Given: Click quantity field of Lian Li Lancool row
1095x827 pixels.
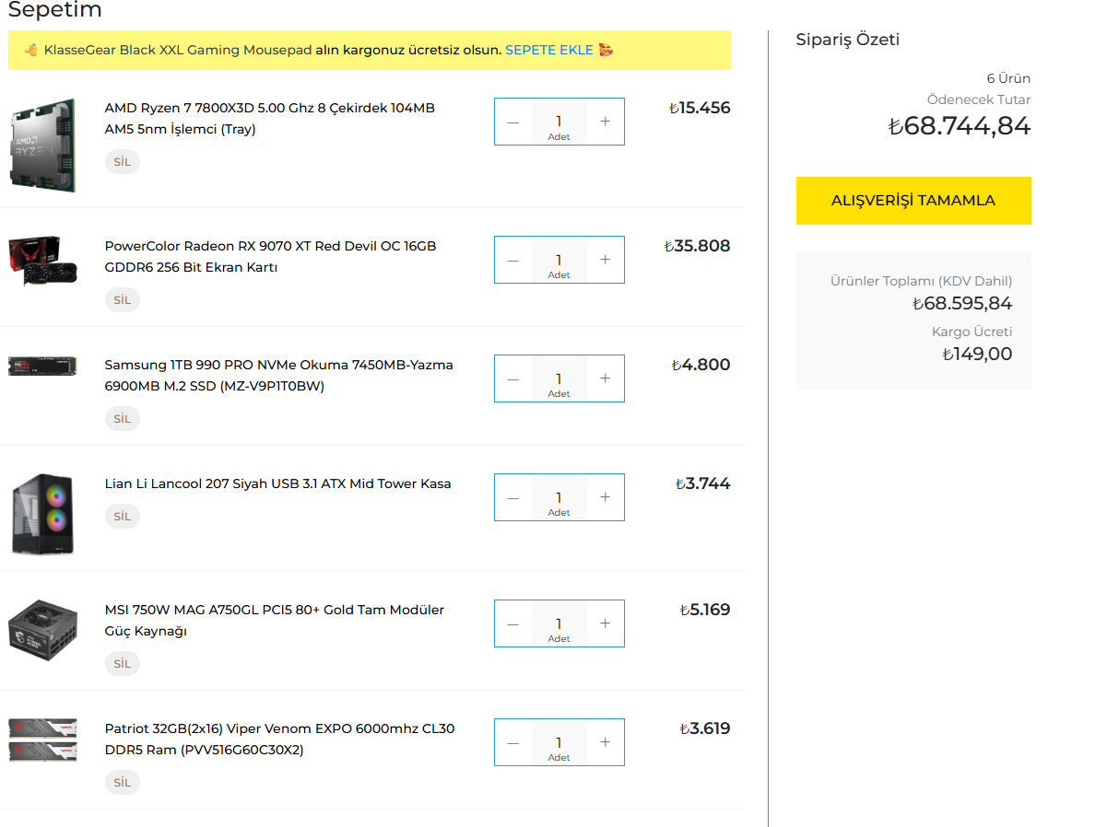Looking at the screenshot, I should pos(559,497).
